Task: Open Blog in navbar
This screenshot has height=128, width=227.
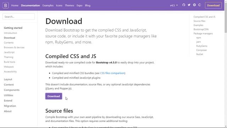Action: click(88, 5)
